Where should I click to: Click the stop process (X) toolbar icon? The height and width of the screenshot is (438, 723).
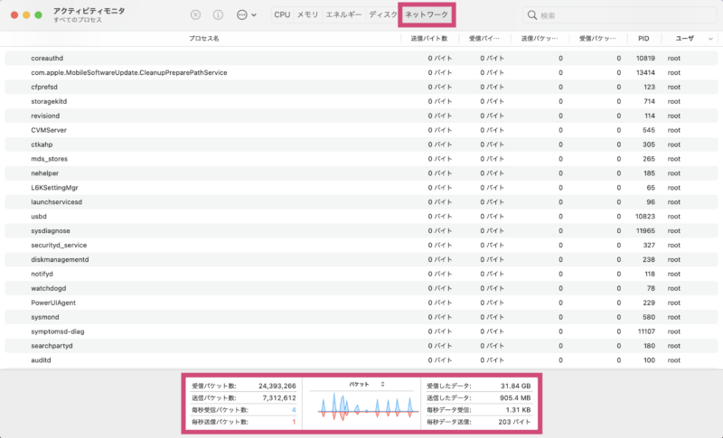pyautogui.click(x=196, y=15)
